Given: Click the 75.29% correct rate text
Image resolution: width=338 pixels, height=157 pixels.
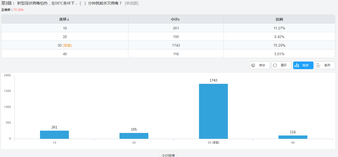Looking at the screenshot, I should point(18,10).
